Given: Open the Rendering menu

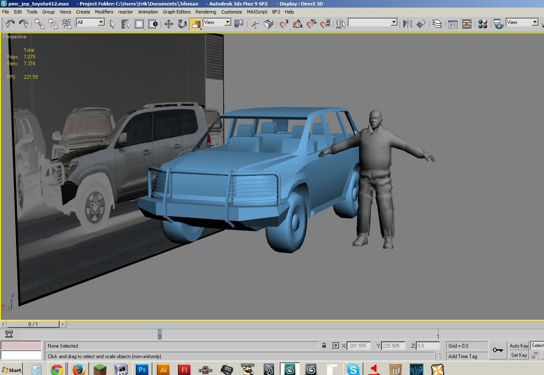Looking at the screenshot, I should [x=206, y=12].
